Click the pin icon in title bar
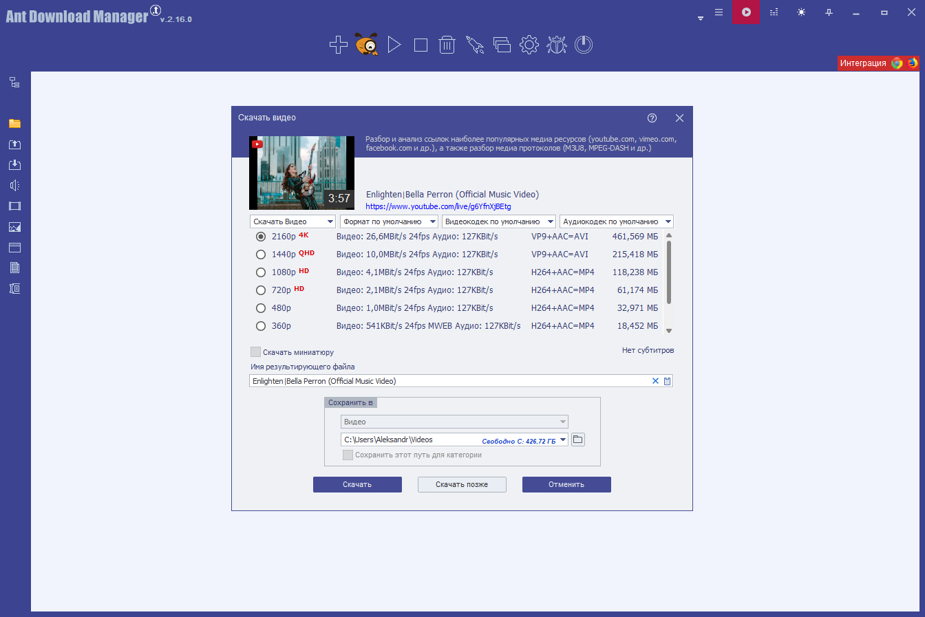Screen dimensions: 925x617 (829, 12)
